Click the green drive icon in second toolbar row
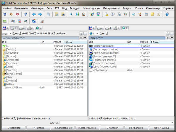 [x=4, y=21]
